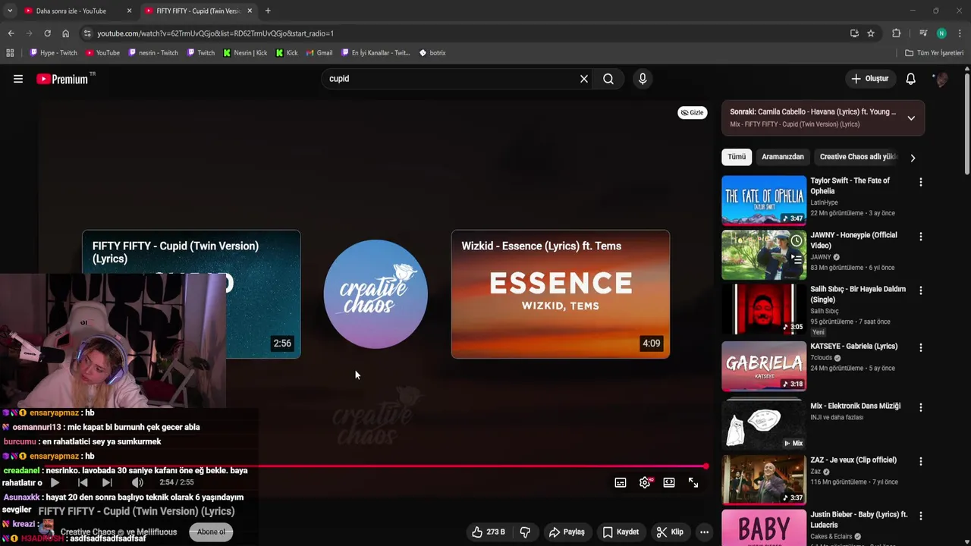Image resolution: width=971 pixels, height=546 pixels.
Task: Skip to next video in player
Action: tap(107, 482)
